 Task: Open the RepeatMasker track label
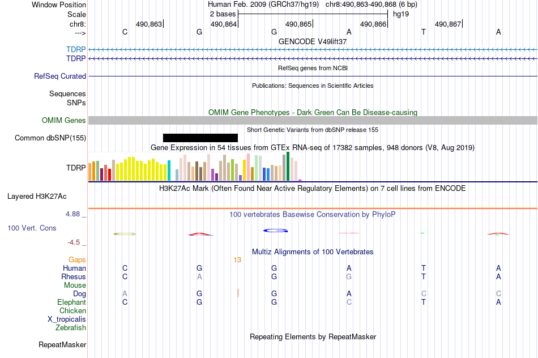pyautogui.click(x=62, y=344)
